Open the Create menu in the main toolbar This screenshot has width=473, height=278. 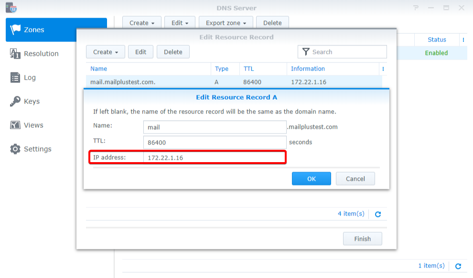coord(141,22)
